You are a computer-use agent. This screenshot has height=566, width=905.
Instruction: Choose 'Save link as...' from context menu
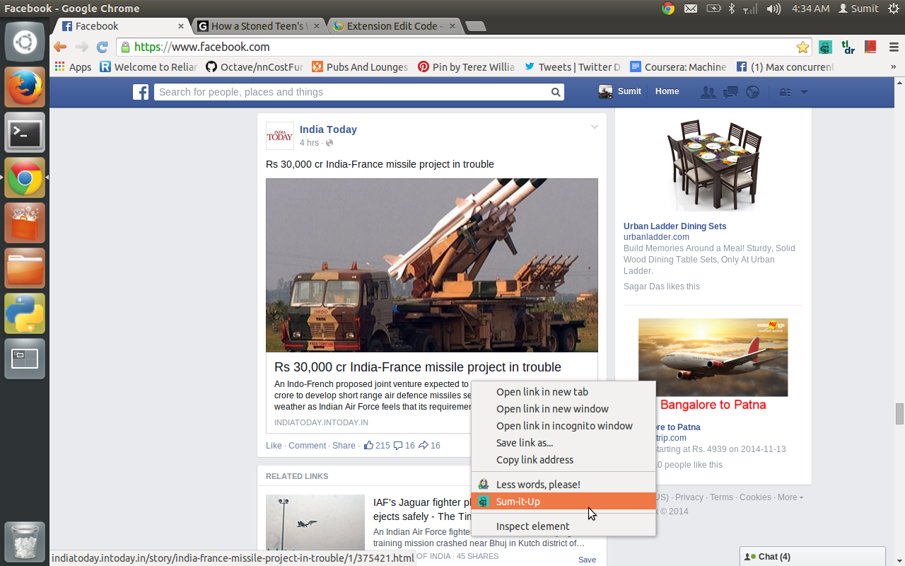[x=564, y=443]
